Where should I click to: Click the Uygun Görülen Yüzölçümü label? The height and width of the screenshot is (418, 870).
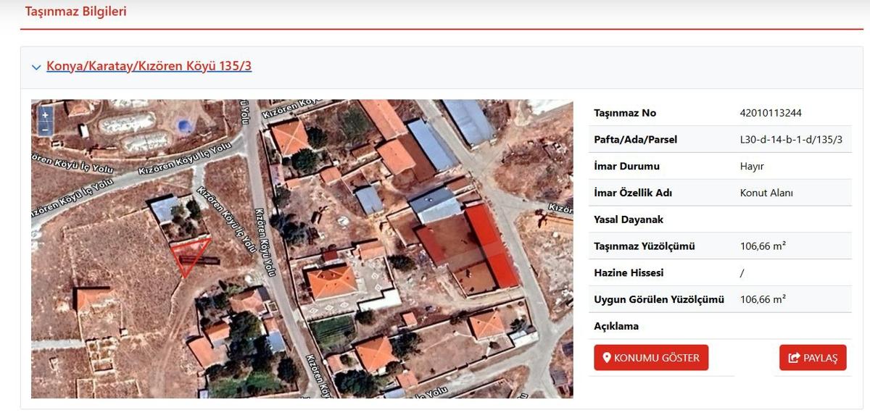(x=659, y=299)
